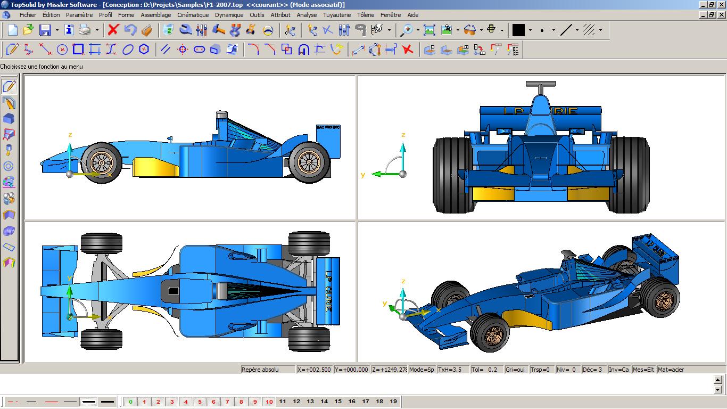Select the eraser icon in the top toolbar
This screenshot has height=409, width=727.
click(147, 30)
